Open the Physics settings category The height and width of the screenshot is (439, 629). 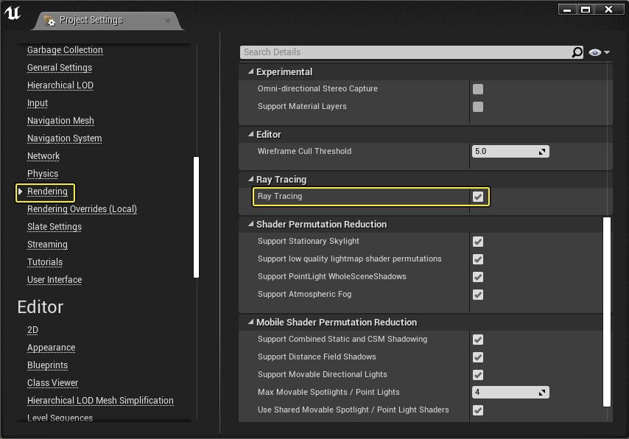point(42,173)
